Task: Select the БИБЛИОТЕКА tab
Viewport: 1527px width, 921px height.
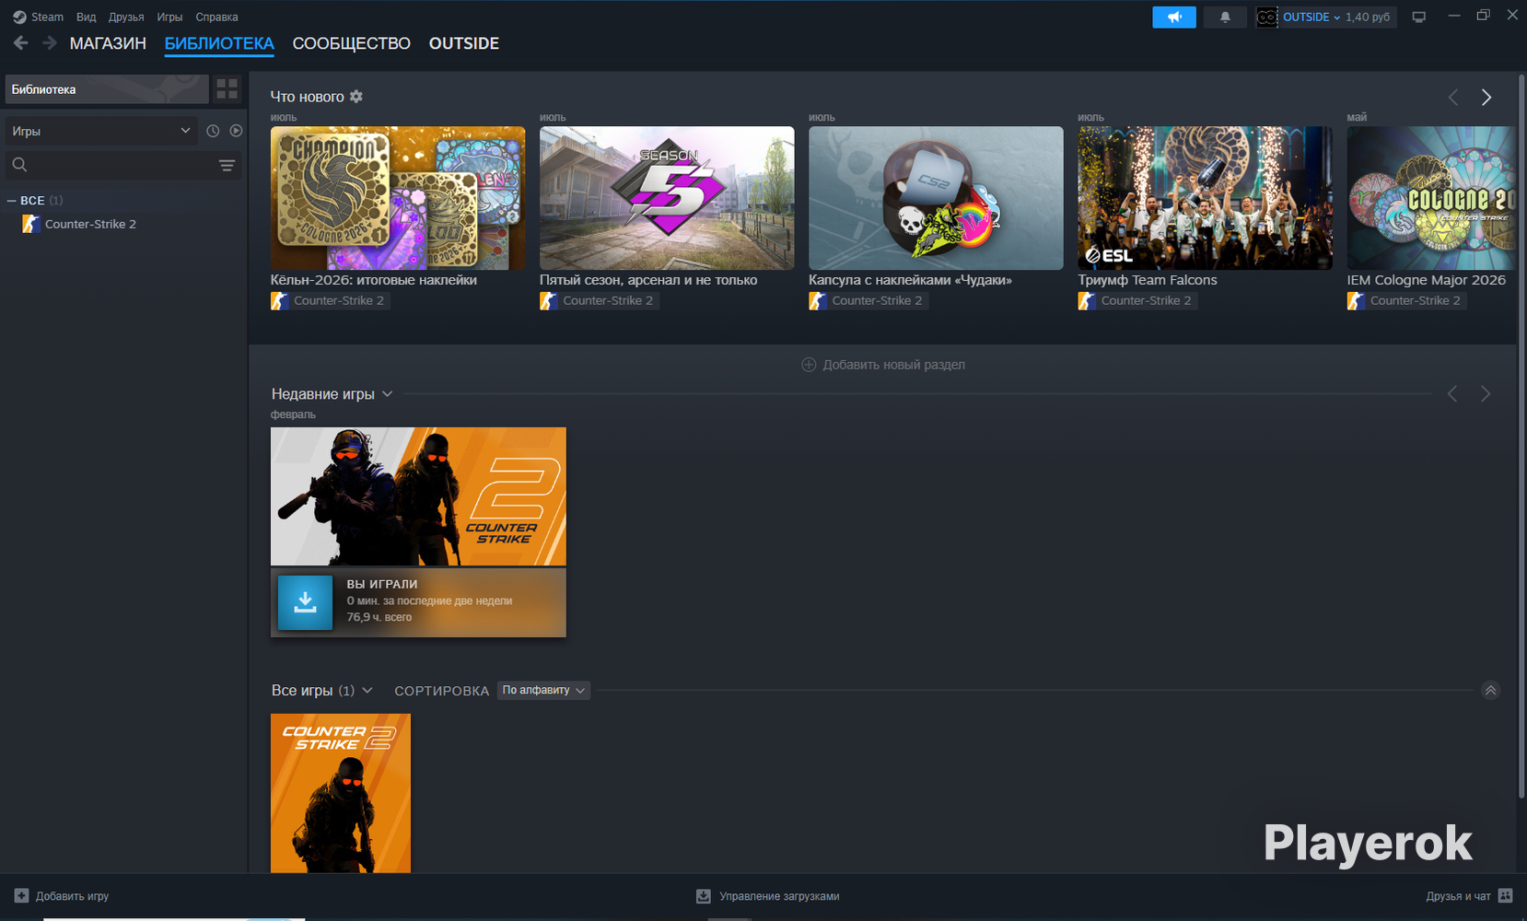Action: 219,43
